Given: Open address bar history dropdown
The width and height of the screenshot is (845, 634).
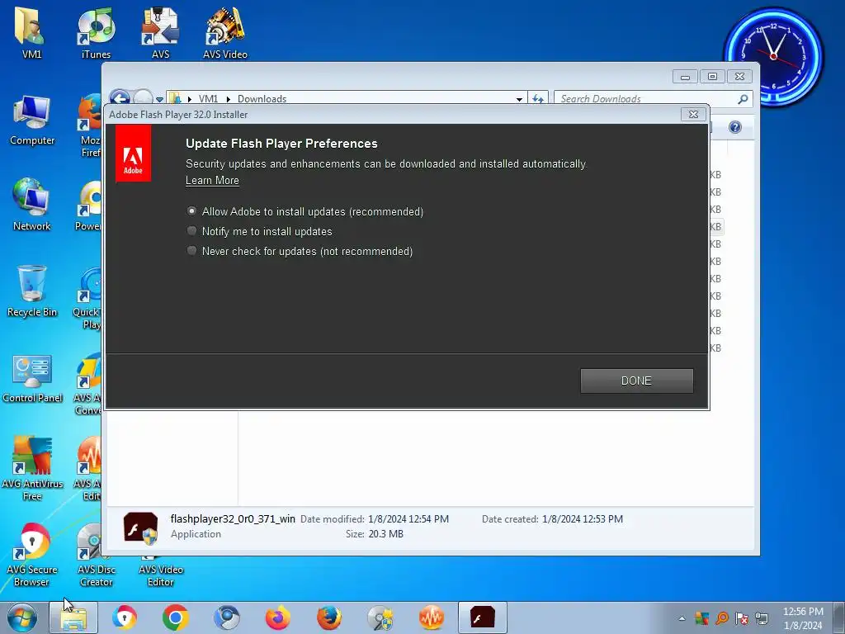Looking at the screenshot, I should pos(519,99).
